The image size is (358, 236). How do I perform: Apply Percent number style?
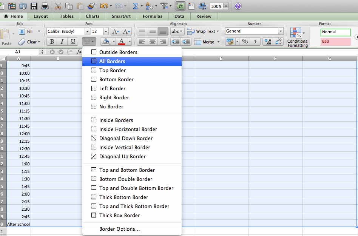(245, 42)
